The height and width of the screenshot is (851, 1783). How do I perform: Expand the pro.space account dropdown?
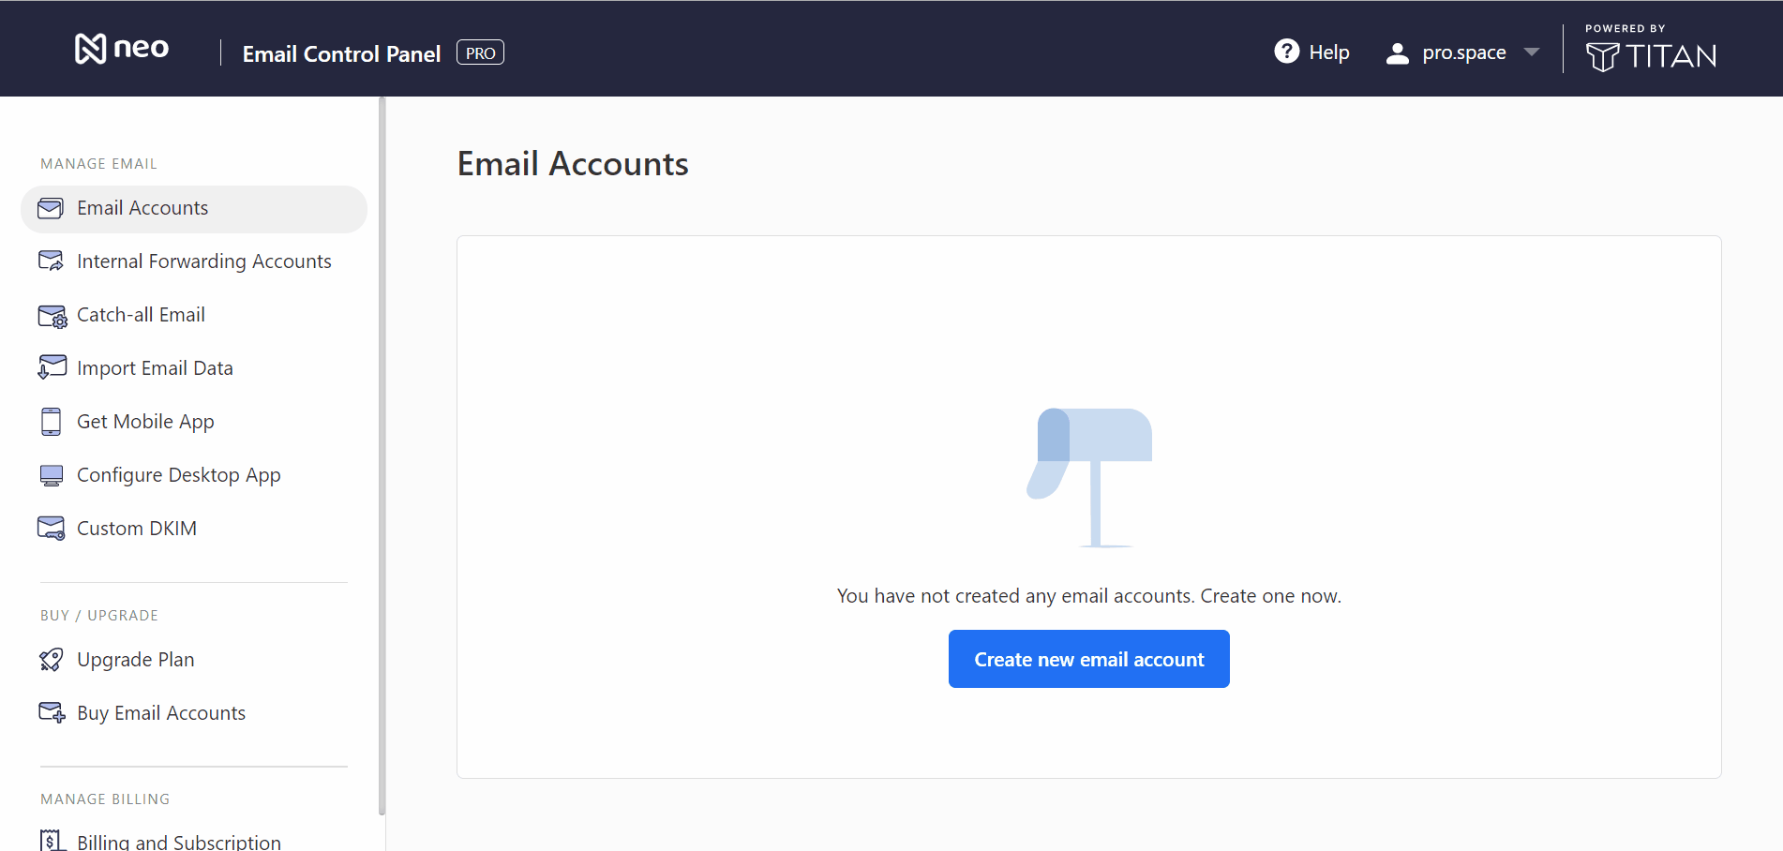(1532, 52)
